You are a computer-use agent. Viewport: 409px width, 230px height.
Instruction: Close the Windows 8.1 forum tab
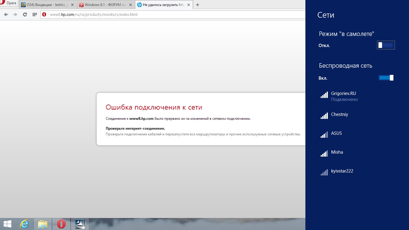130,5
